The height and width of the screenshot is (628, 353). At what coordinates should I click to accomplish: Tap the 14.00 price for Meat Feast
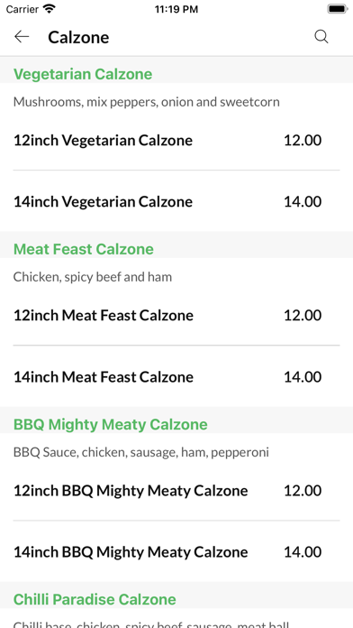pyautogui.click(x=303, y=377)
